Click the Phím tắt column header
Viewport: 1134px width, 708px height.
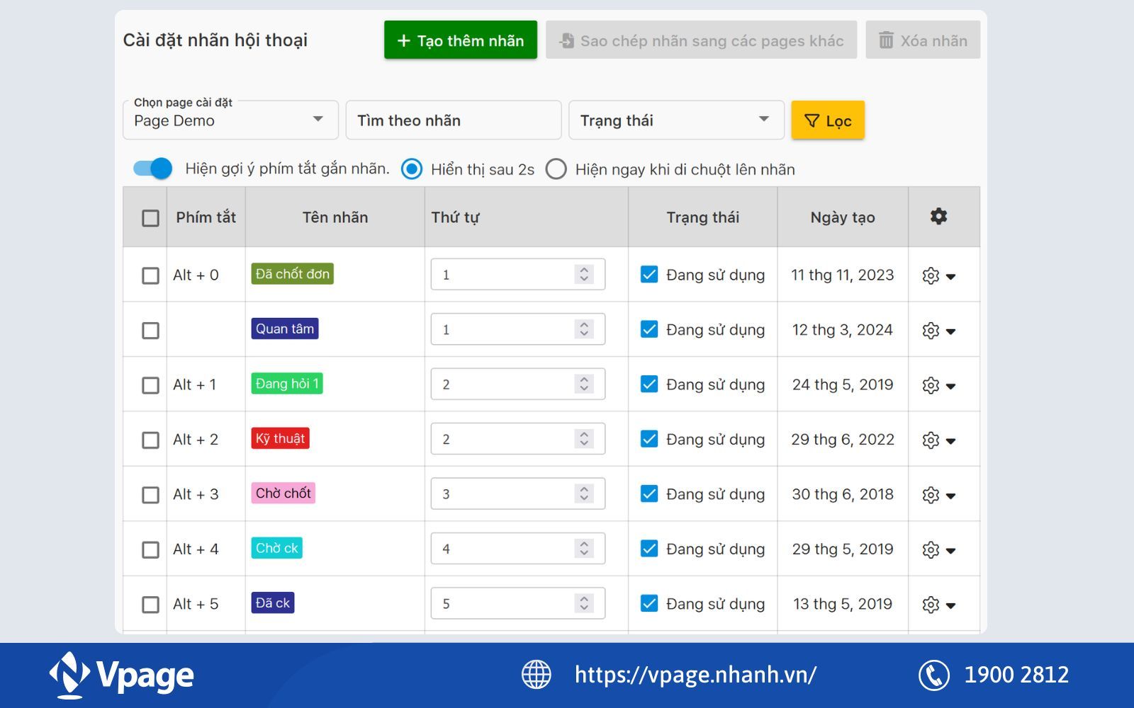coord(206,217)
